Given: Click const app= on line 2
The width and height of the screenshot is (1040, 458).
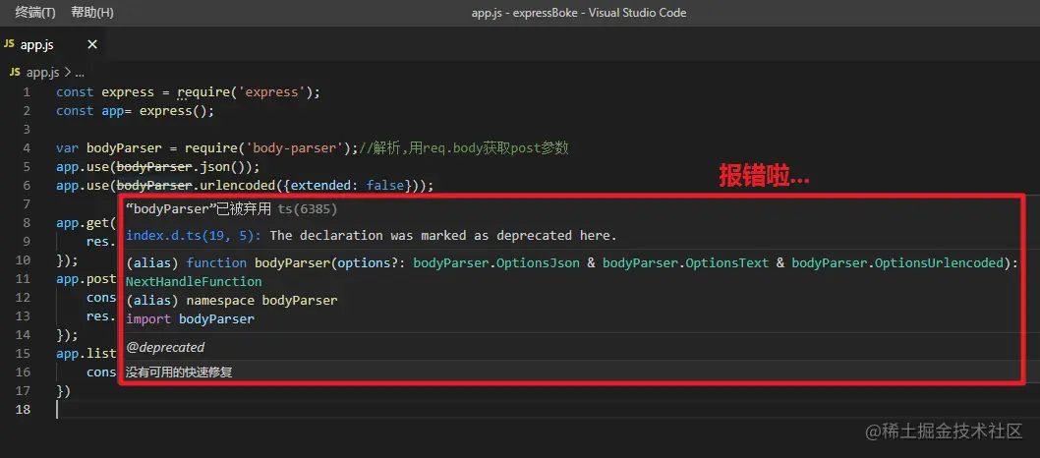Looking at the screenshot, I should (x=95, y=111).
